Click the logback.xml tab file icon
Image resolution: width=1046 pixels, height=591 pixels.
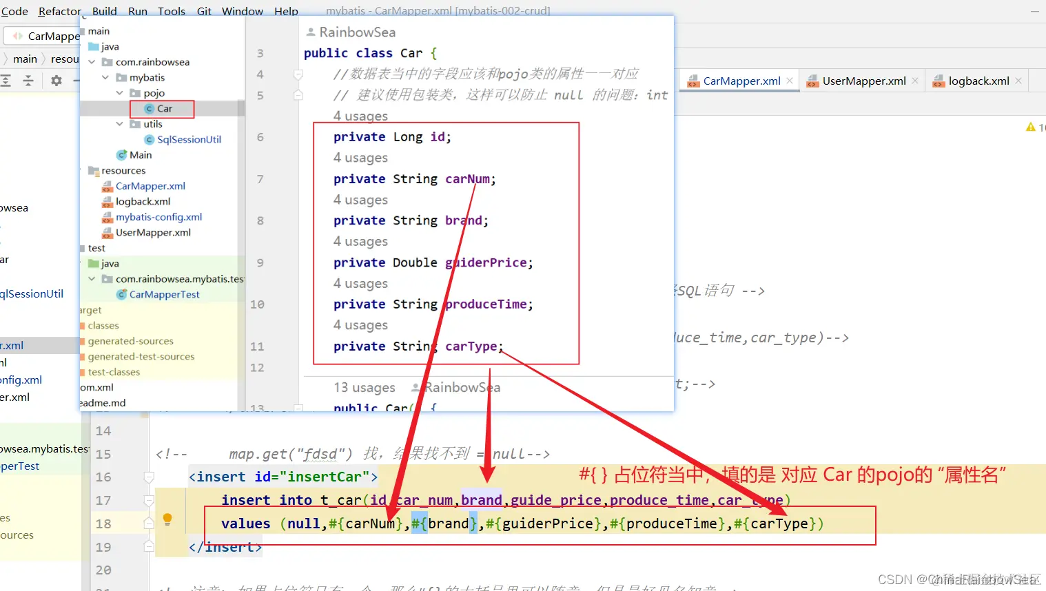939,81
